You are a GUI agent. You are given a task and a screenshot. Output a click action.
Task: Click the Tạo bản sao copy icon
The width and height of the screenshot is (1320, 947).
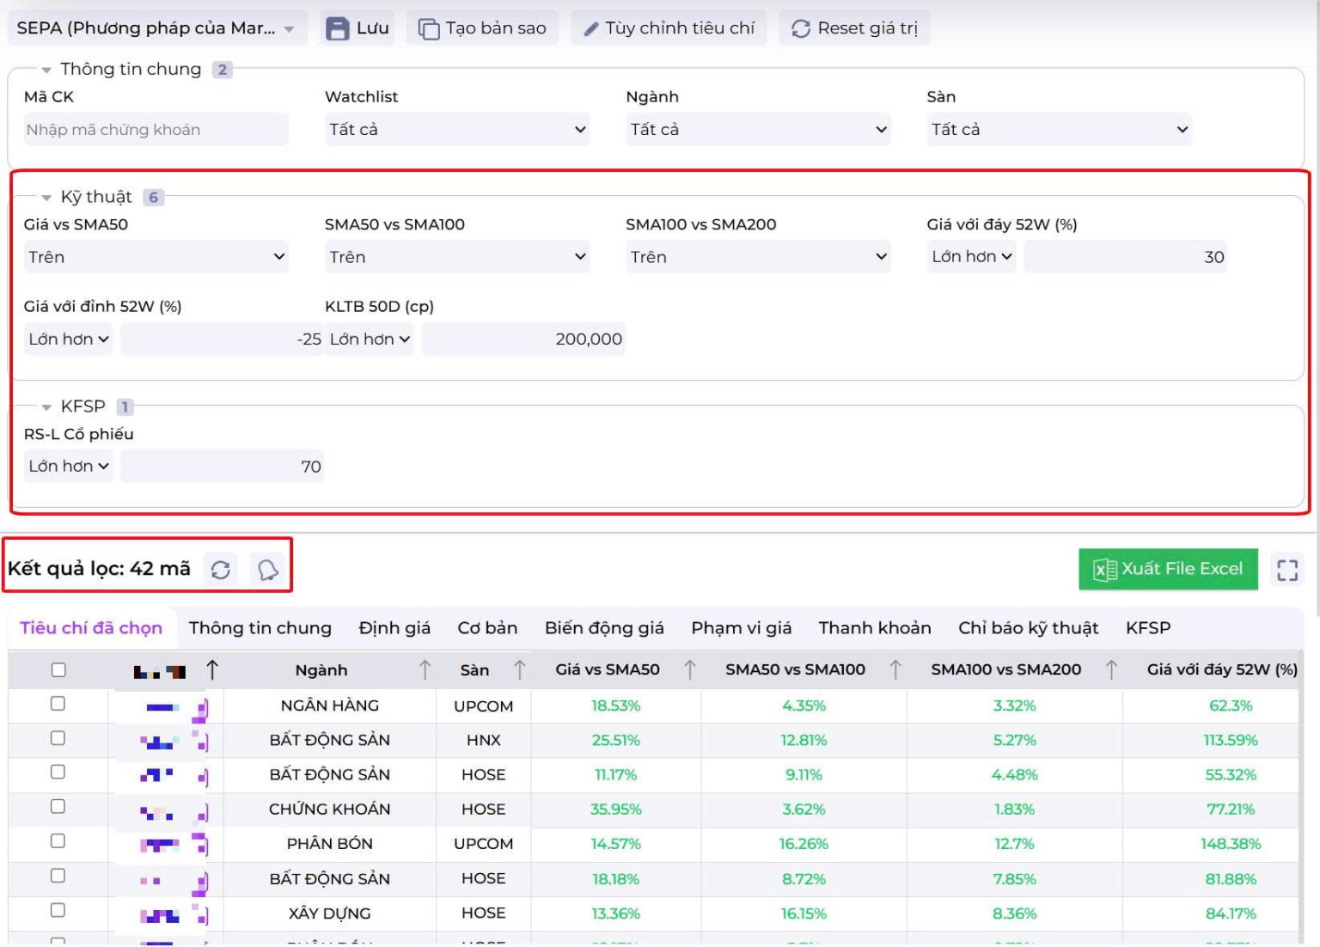[428, 28]
